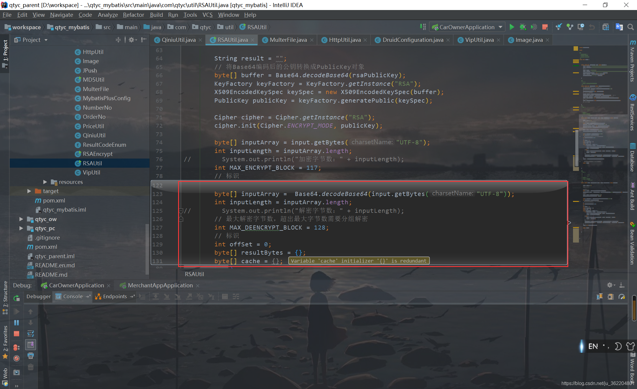
Task: Open Google Translate plugin icon
Action: 619,27
